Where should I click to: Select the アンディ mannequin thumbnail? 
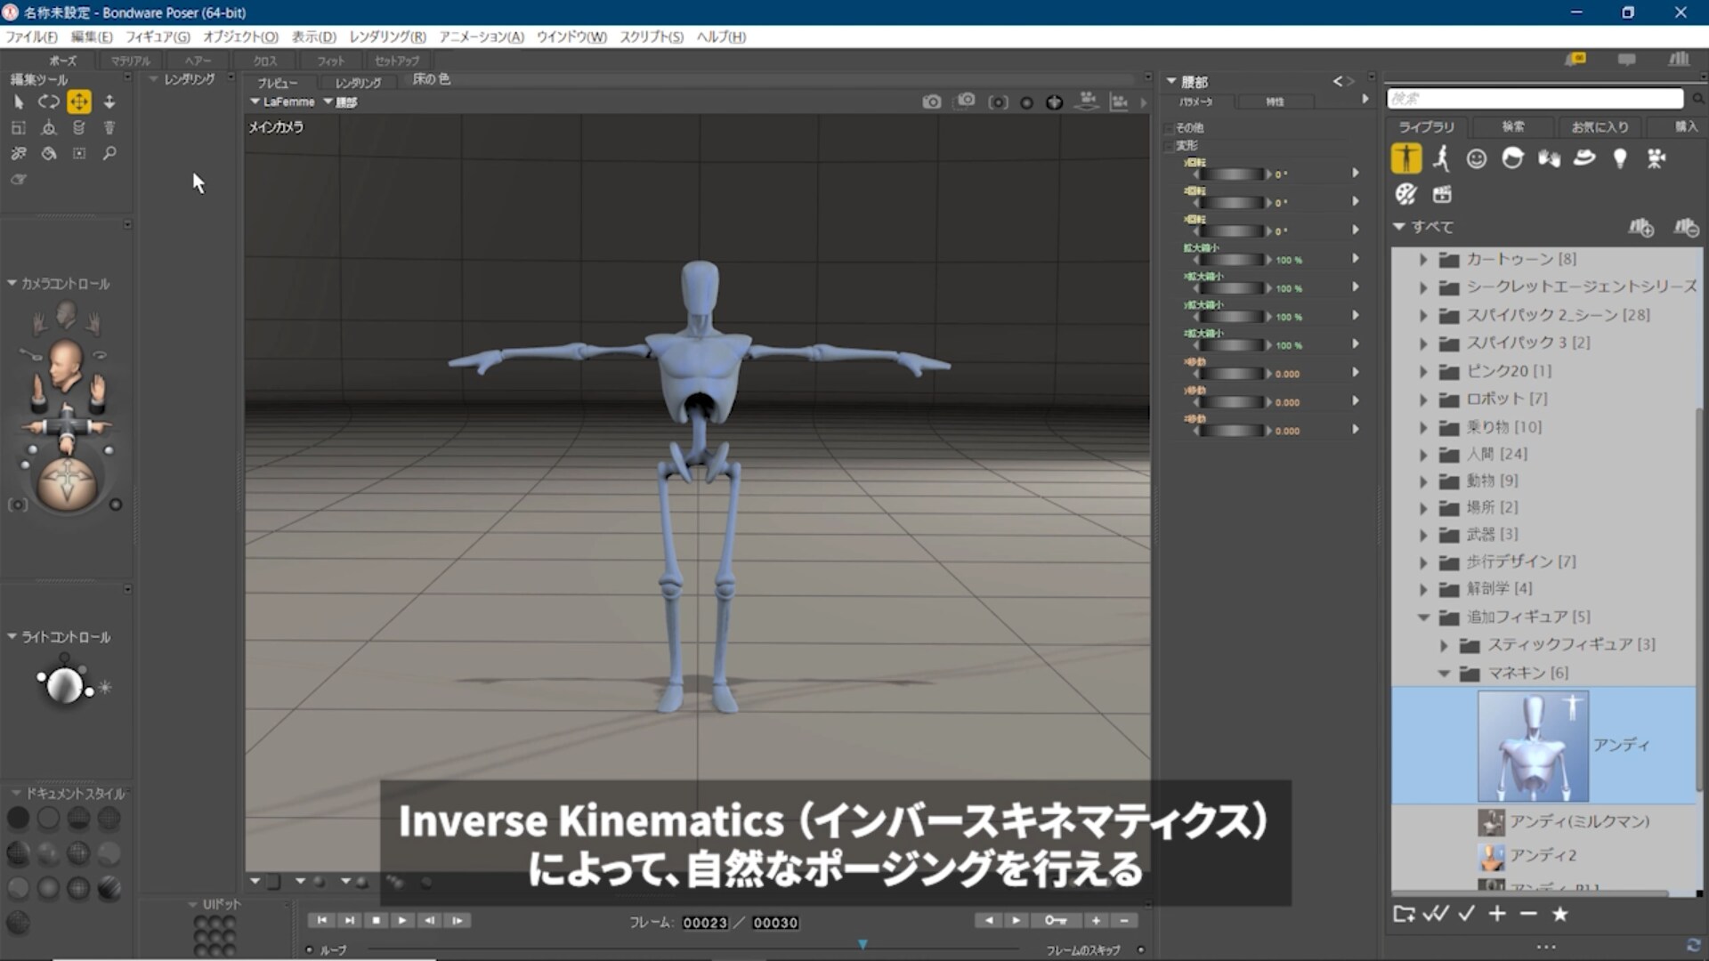point(1533,747)
